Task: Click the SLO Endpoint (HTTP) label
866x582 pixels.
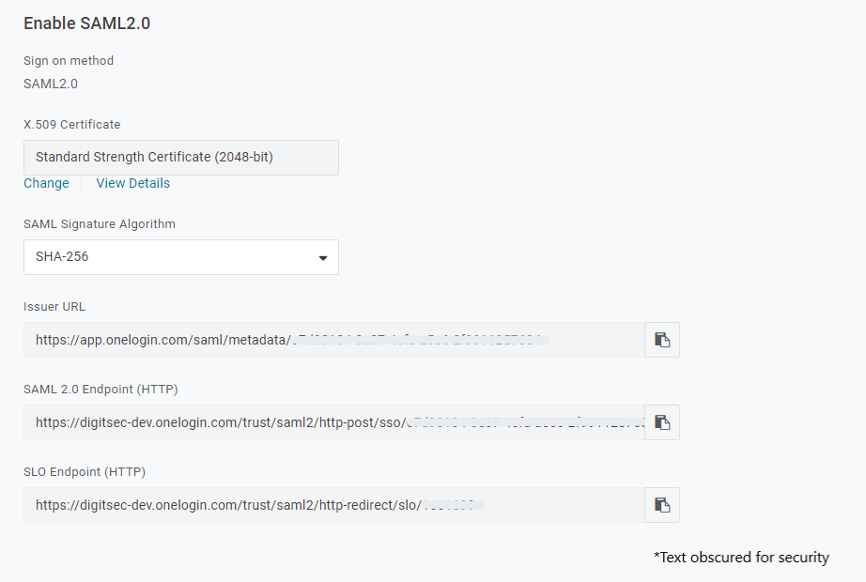Action: (x=85, y=471)
